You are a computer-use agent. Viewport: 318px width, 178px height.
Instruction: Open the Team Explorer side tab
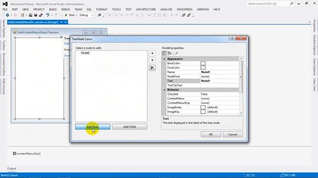click(315, 67)
